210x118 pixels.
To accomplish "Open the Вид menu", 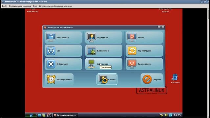I will (35, 6).
